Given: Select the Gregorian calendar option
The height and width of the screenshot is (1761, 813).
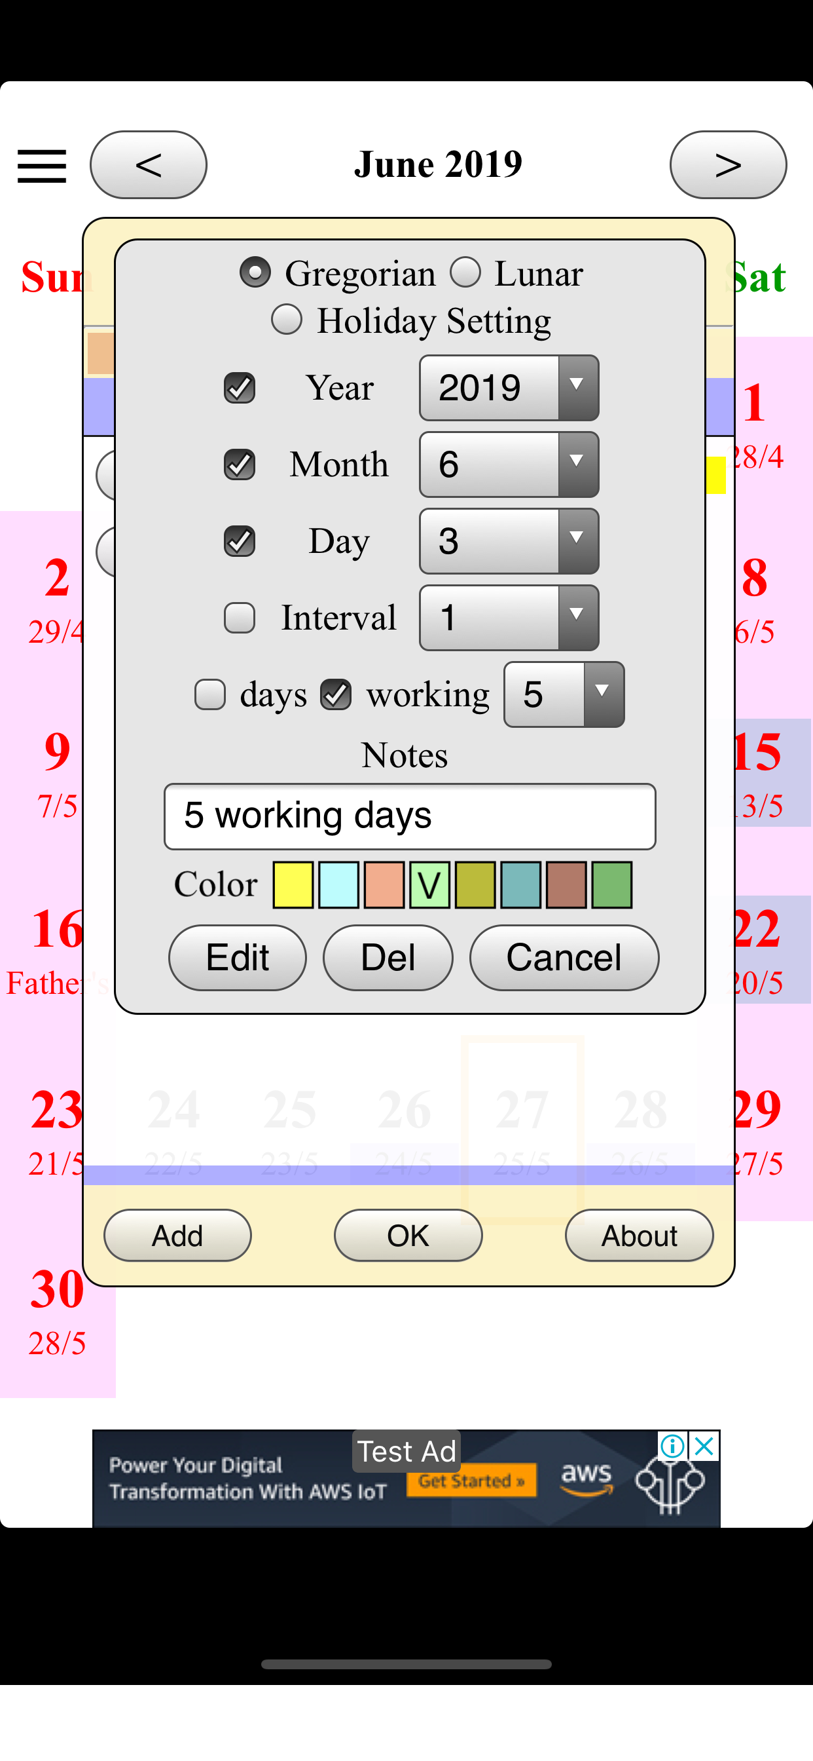Looking at the screenshot, I should [x=255, y=272].
